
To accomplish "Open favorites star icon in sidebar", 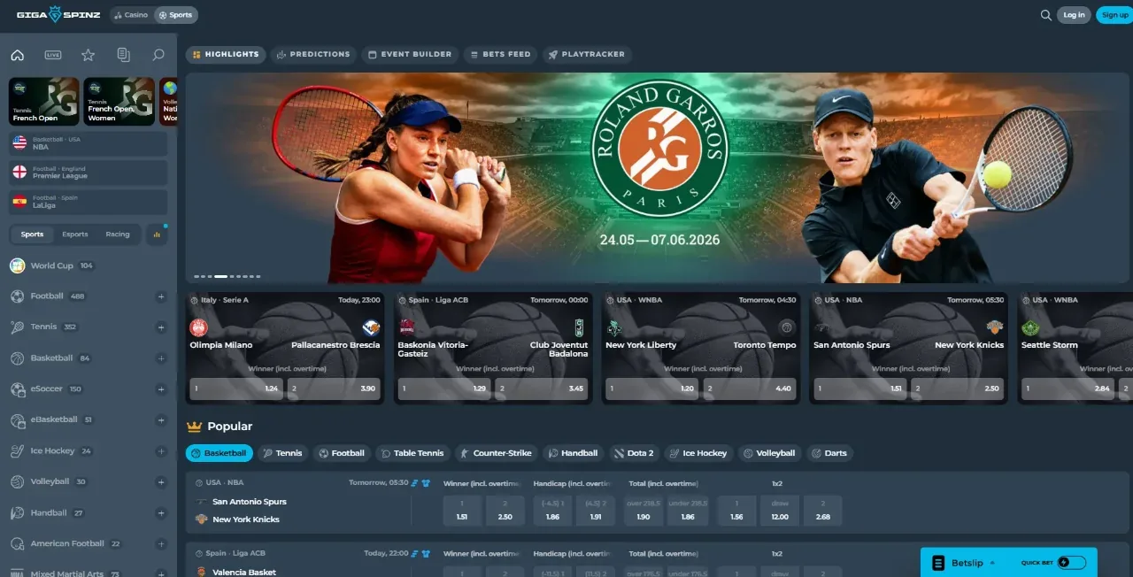I will (x=88, y=55).
